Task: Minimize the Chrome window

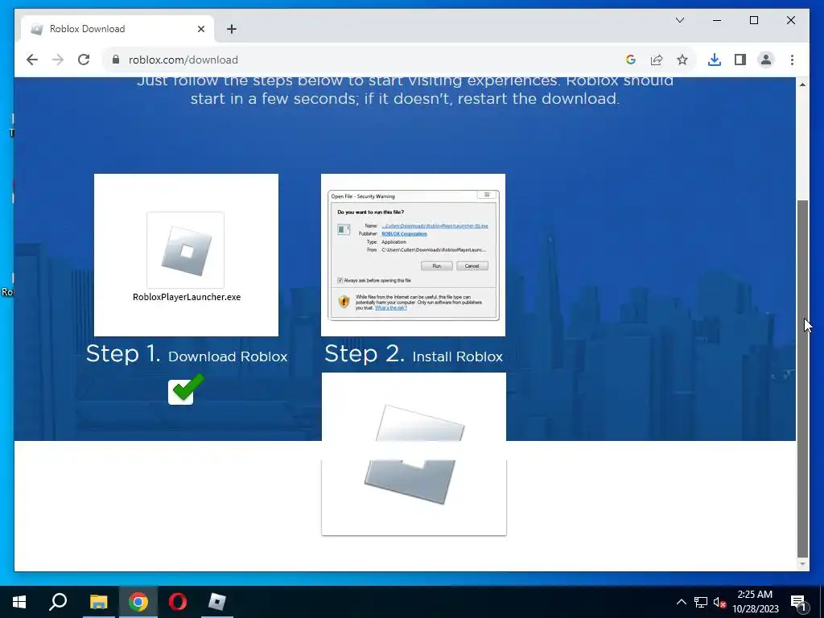Action: pos(717,20)
